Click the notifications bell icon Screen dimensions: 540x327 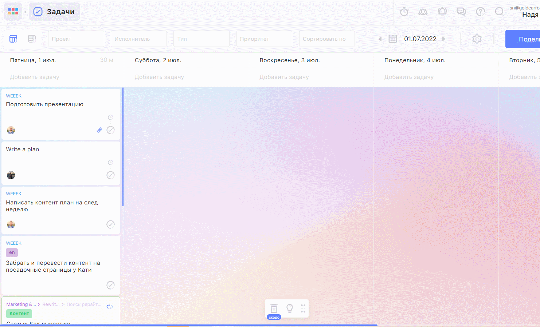point(442,12)
